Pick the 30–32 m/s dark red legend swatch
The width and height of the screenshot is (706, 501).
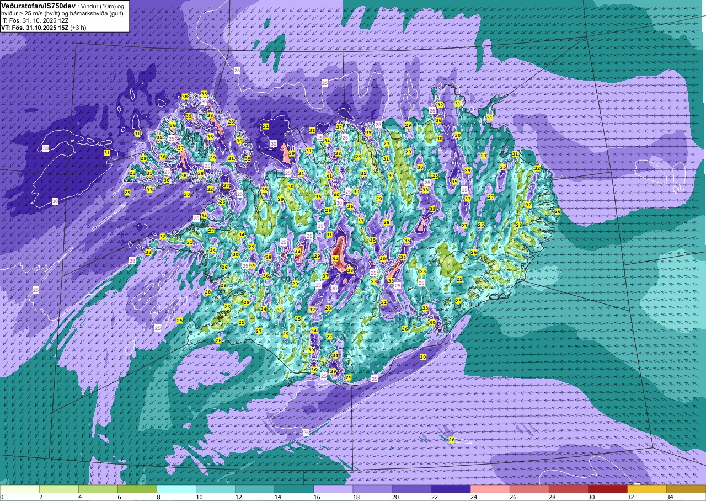pos(607,489)
